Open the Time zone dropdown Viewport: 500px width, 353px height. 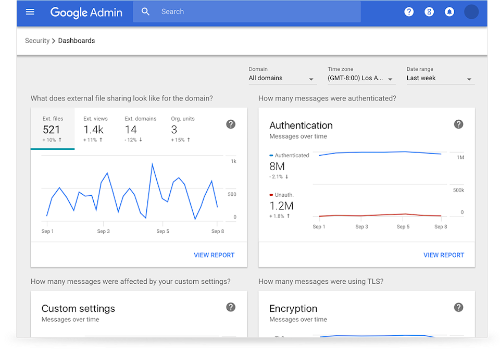coord(361,78)
